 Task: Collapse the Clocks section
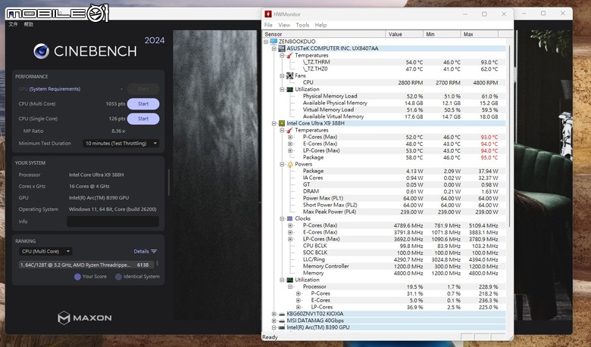point(282,218)
